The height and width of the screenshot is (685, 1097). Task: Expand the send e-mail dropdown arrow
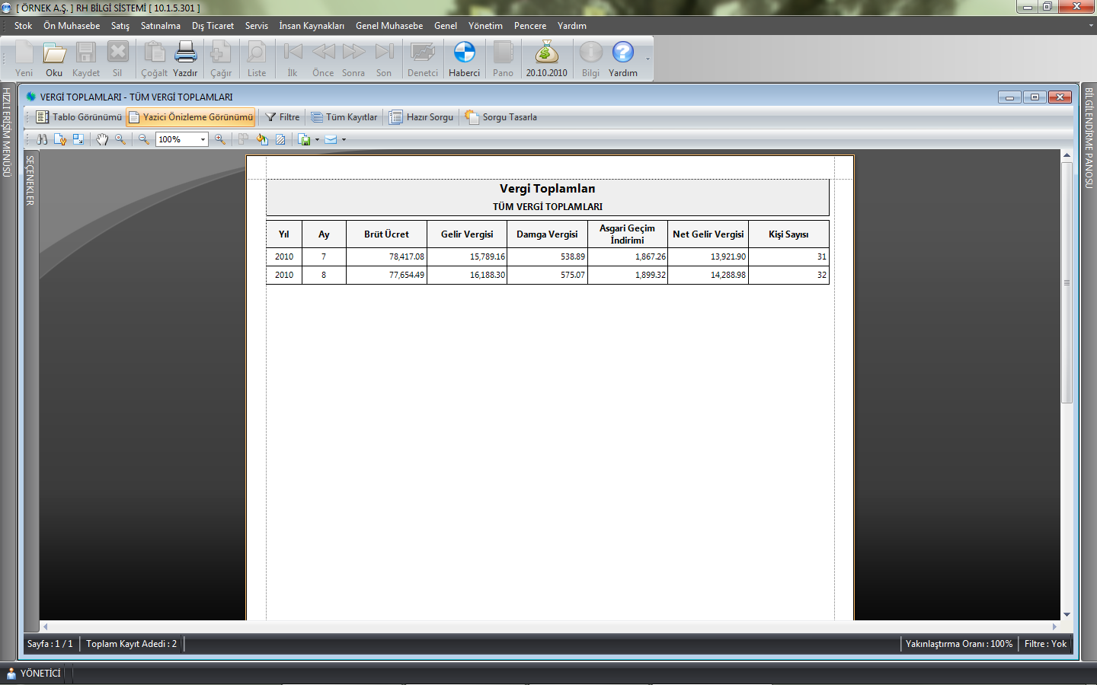pyautogui.click(x=344, y=139)
